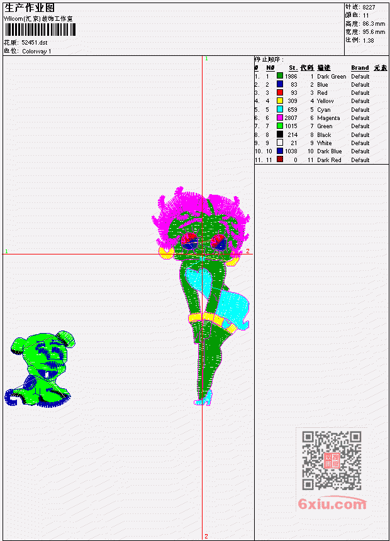Select the Wilcom(汇京) studio name line
Image resolution: width=390 pixels, height=541 pixels.
point(38,19)
